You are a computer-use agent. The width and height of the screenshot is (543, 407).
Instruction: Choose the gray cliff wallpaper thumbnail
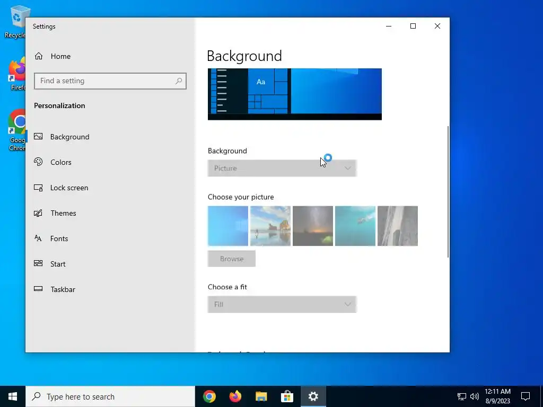click(398, 226)
